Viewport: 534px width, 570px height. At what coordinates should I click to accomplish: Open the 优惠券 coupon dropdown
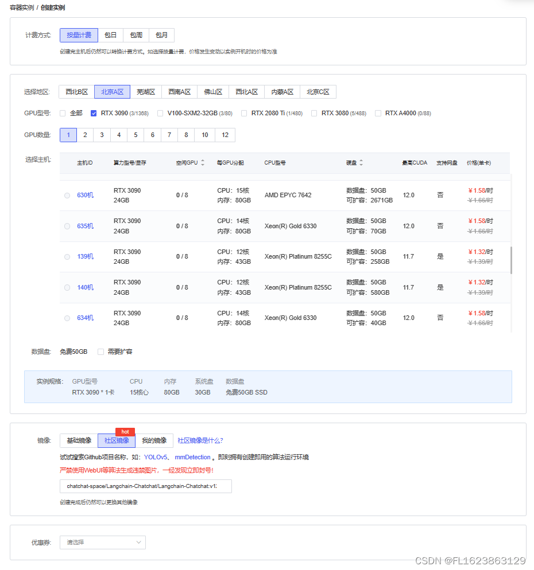tap(102, 542)
